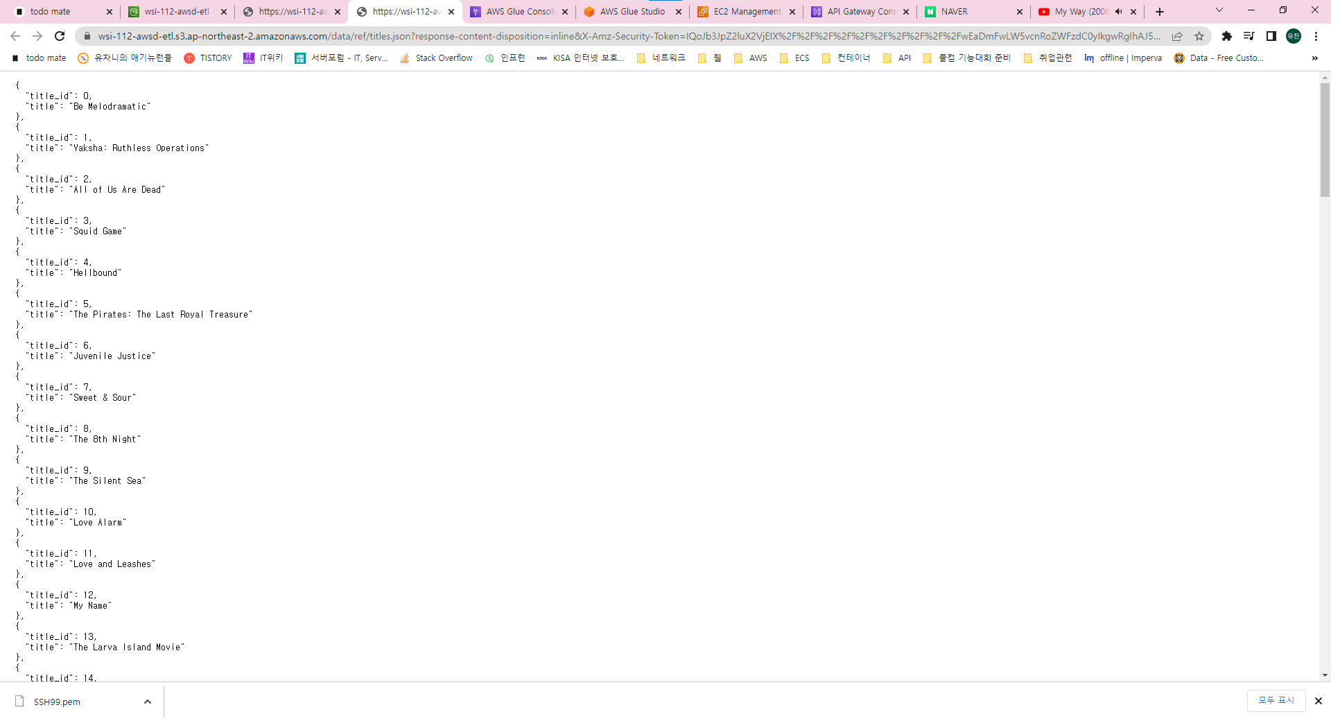
Task: Click the scrollbar down arrow
Action: click(x=1325, y=675)
